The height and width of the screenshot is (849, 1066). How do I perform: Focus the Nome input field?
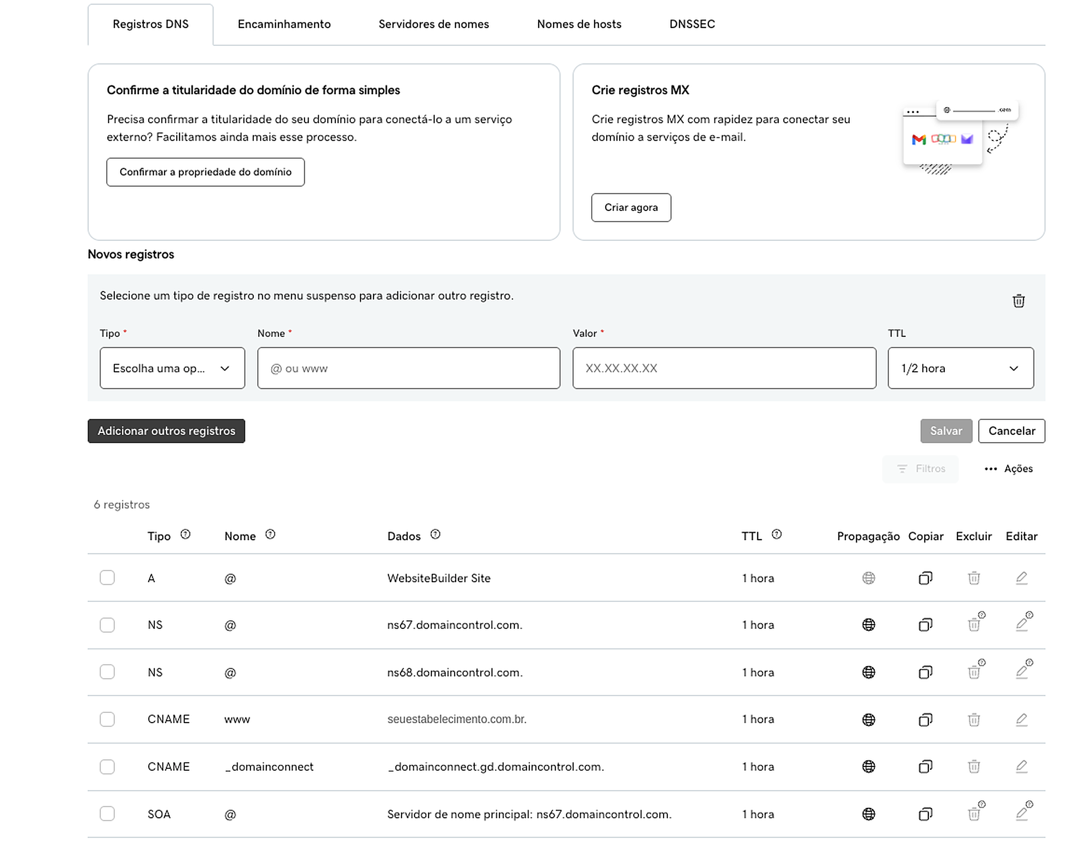tap(408, 368)
